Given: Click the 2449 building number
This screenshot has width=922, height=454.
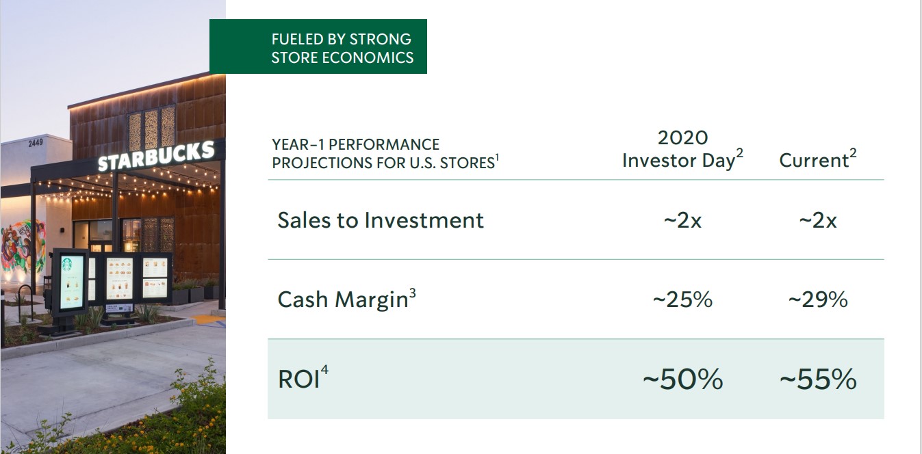Looking at the screenshot, I should pyautogui.click(x=36, y=143).
